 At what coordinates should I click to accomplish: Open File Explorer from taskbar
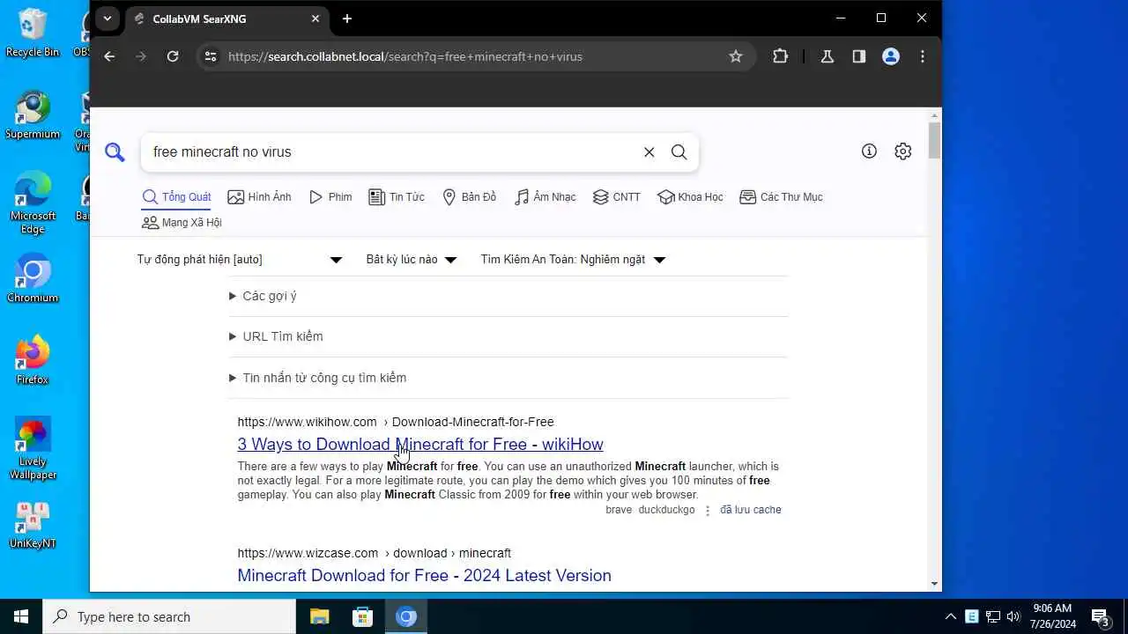point(319,616)
